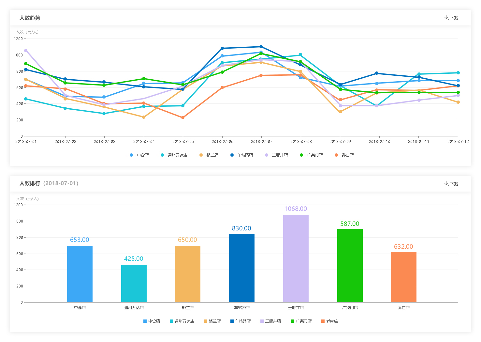This screenshot has width=481, height=342.
Task: Click the 2018-07-09 x-axis date label
Action: tap(340, 142)
